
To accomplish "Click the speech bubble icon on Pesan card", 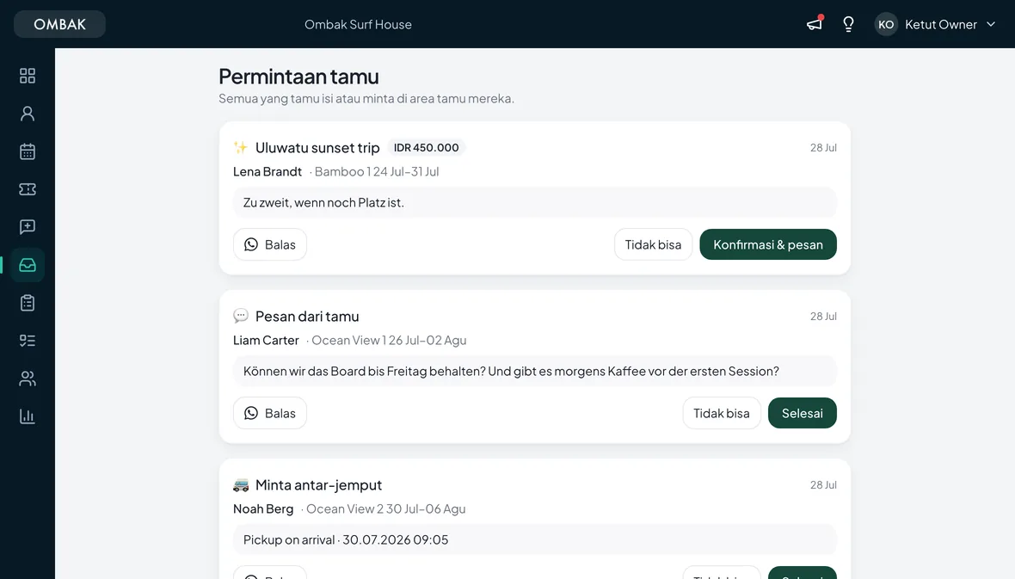I will pyautogui.click(x=241, y=316).
